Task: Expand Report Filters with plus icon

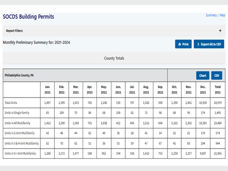Action: (x=220, y=31)
